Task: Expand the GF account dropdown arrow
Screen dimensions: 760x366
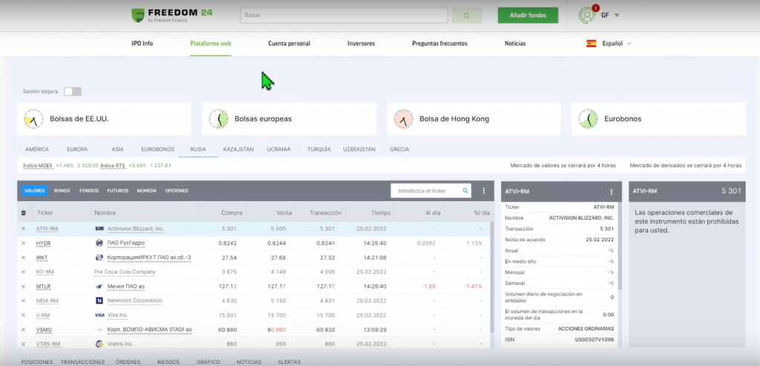Action: [x=617, y=15]
